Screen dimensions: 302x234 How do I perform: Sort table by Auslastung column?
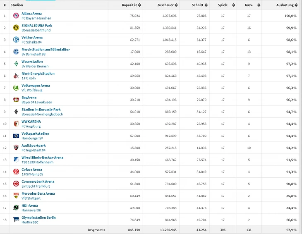[287, 5]
